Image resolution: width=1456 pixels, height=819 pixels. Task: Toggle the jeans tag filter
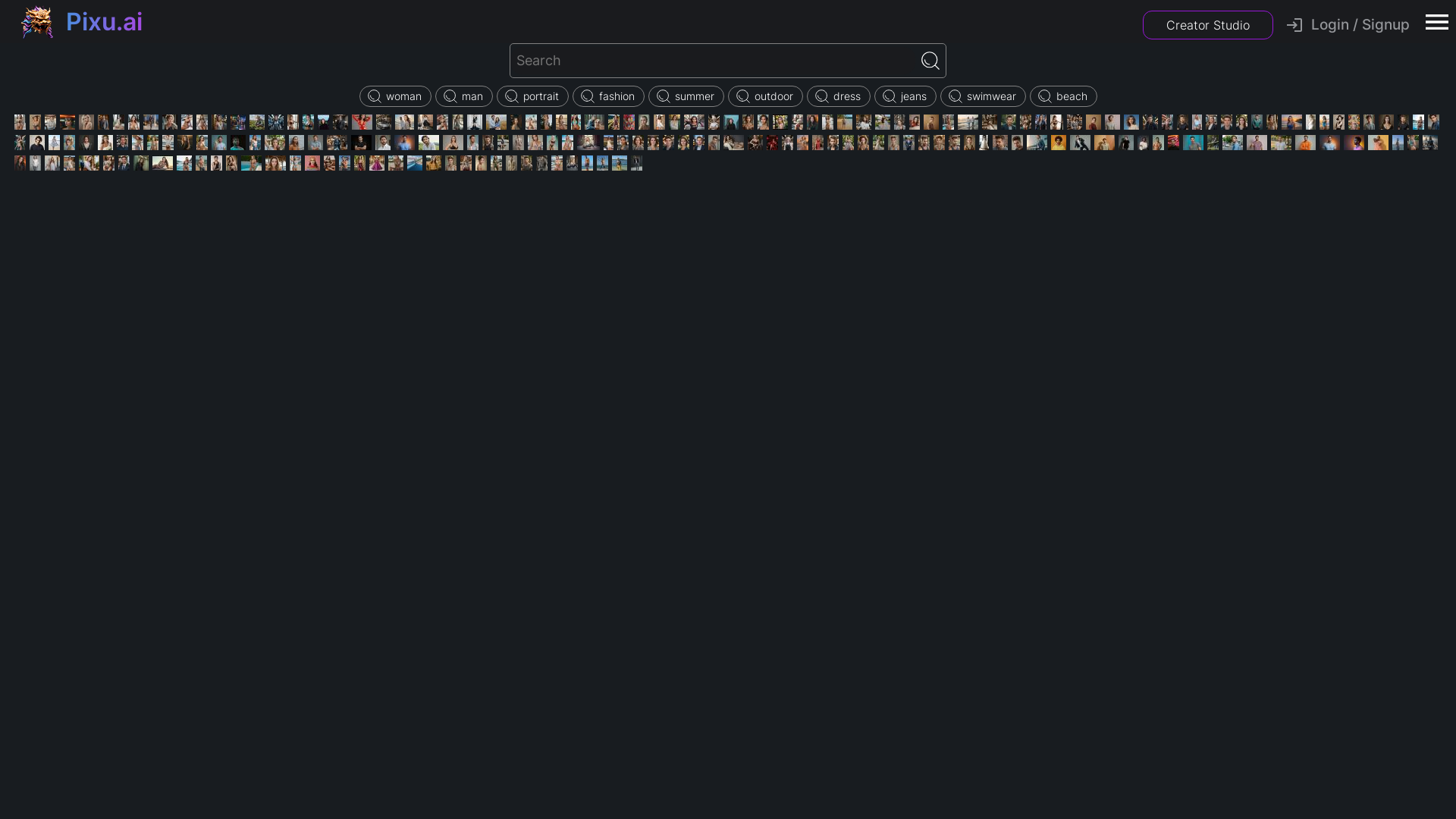pos(905,96)
